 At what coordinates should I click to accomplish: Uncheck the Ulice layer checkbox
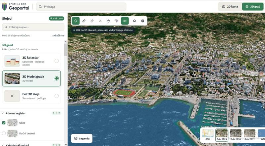pos(4,123)
